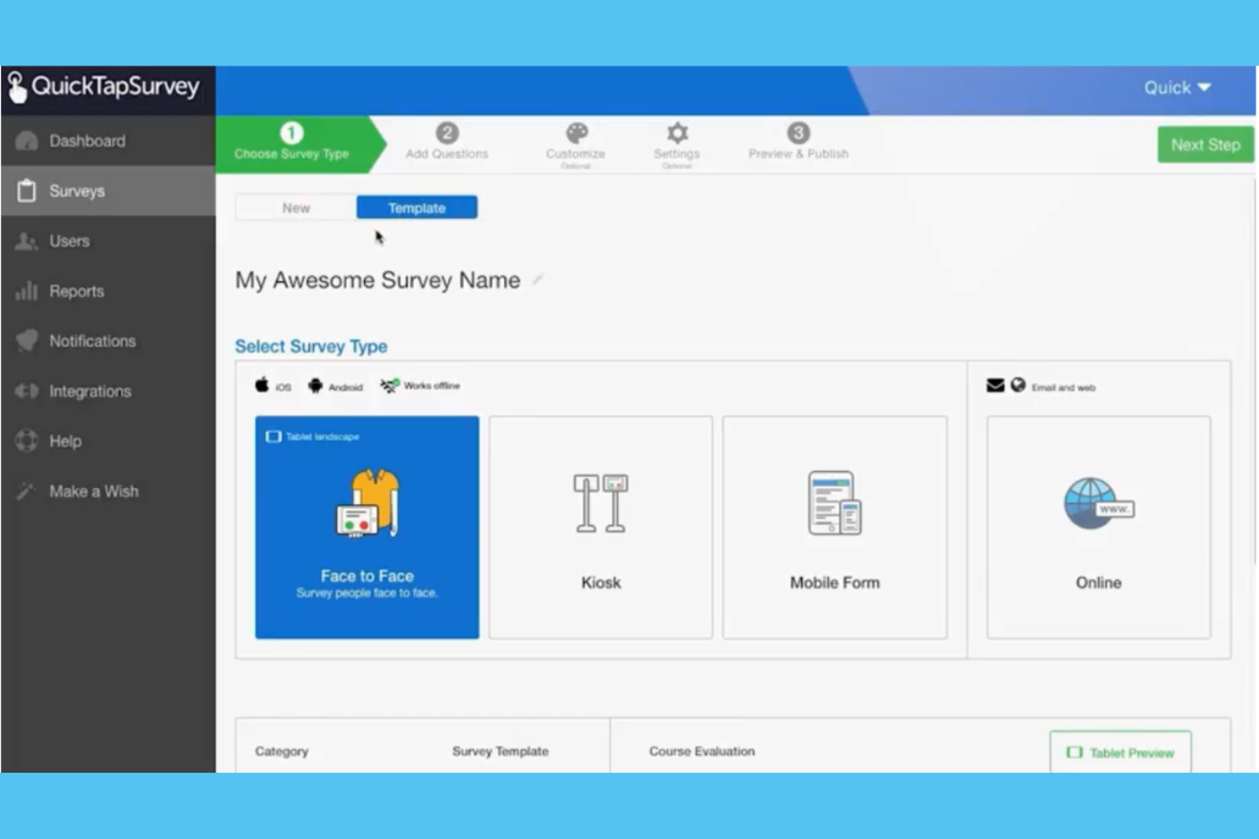Click the Select Survey Type heading
Screen dimensions: 1259x839
311,347
